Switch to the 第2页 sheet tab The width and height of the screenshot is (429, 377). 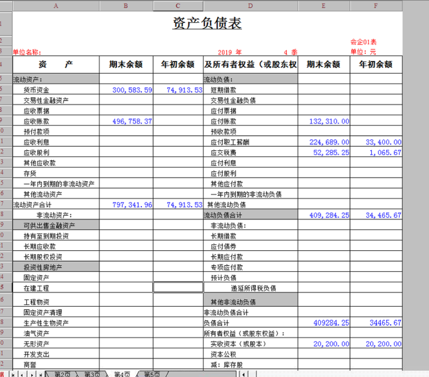pyautogui.click(x=62, y=374)
